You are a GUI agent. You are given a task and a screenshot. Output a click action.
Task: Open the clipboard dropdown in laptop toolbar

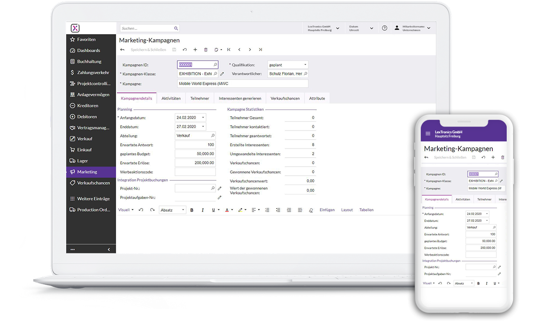click(x=218, y=50)
